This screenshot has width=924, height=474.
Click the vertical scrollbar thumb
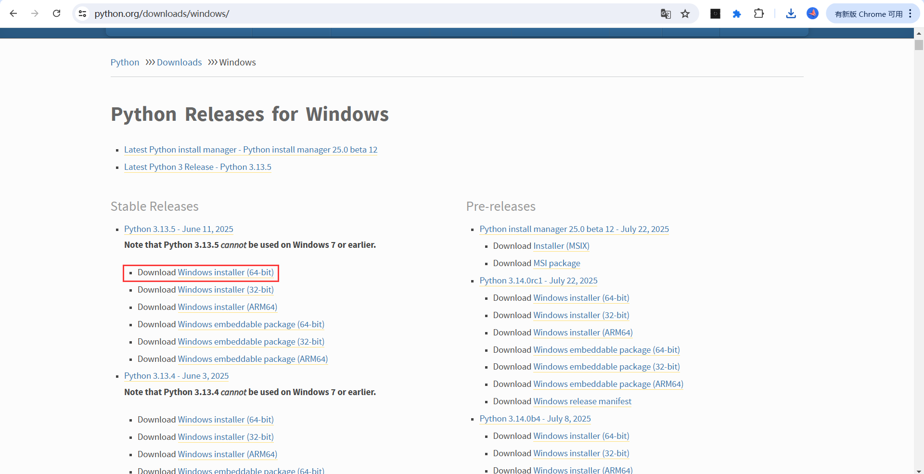point(919,45)
